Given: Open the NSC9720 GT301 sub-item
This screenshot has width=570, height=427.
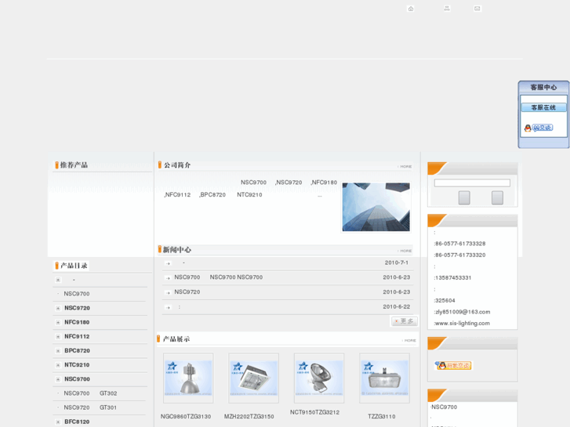Looking at the screenshot, I should click(x=90, y=407).
